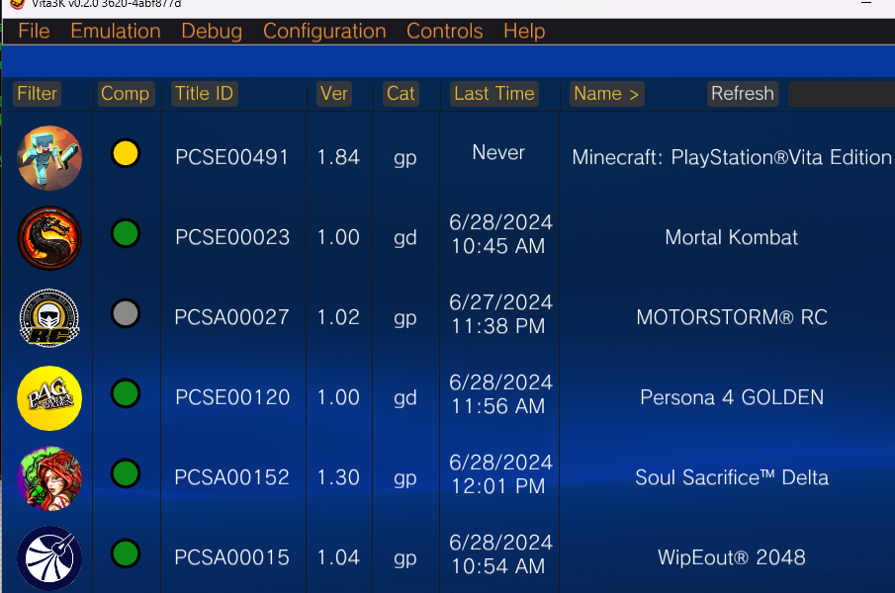895x593 pixels.
Task: Open the Emulation menu
Action: 116,32
